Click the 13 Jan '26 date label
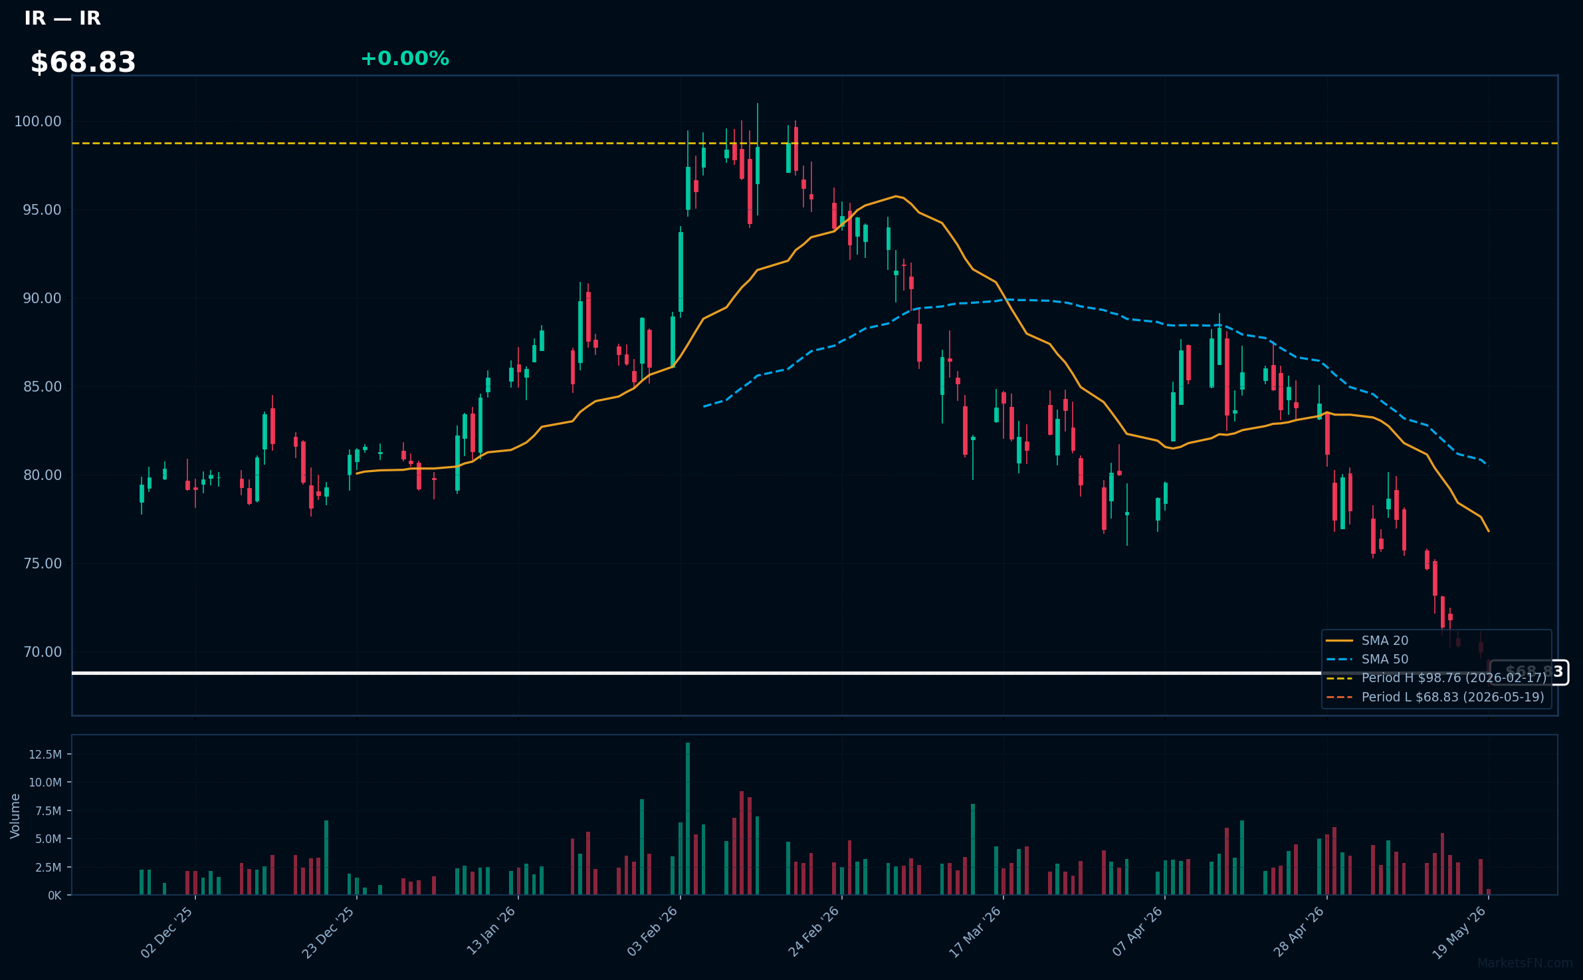This screenshot has width=1583, height=980. pyautogui.click(x=490, y=931)
